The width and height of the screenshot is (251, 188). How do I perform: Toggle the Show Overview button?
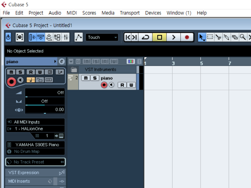click(x=49, y=37)
